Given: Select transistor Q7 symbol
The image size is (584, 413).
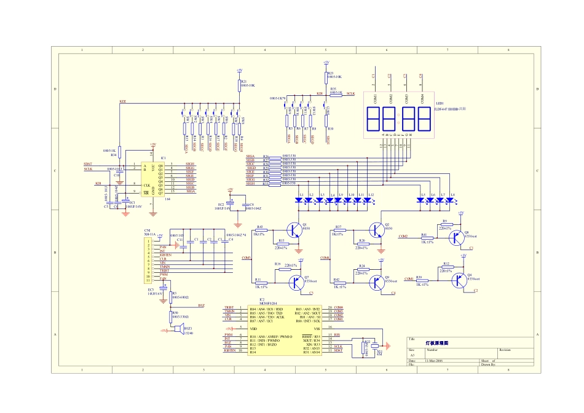Looking at the screenshot, I should 298,281.
